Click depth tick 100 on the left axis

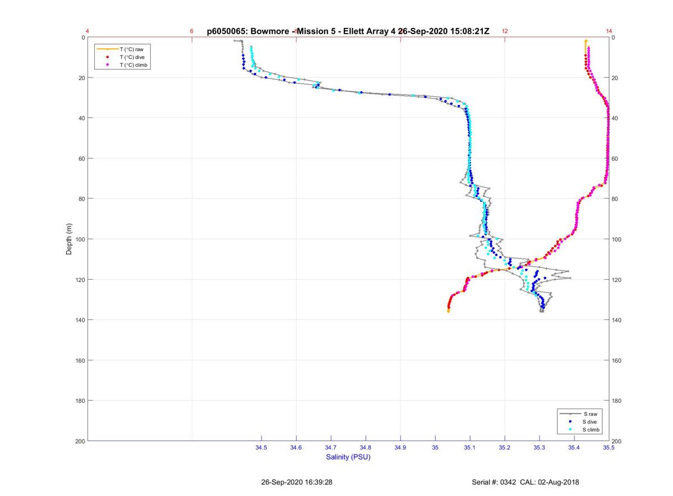tap(80, 239)
